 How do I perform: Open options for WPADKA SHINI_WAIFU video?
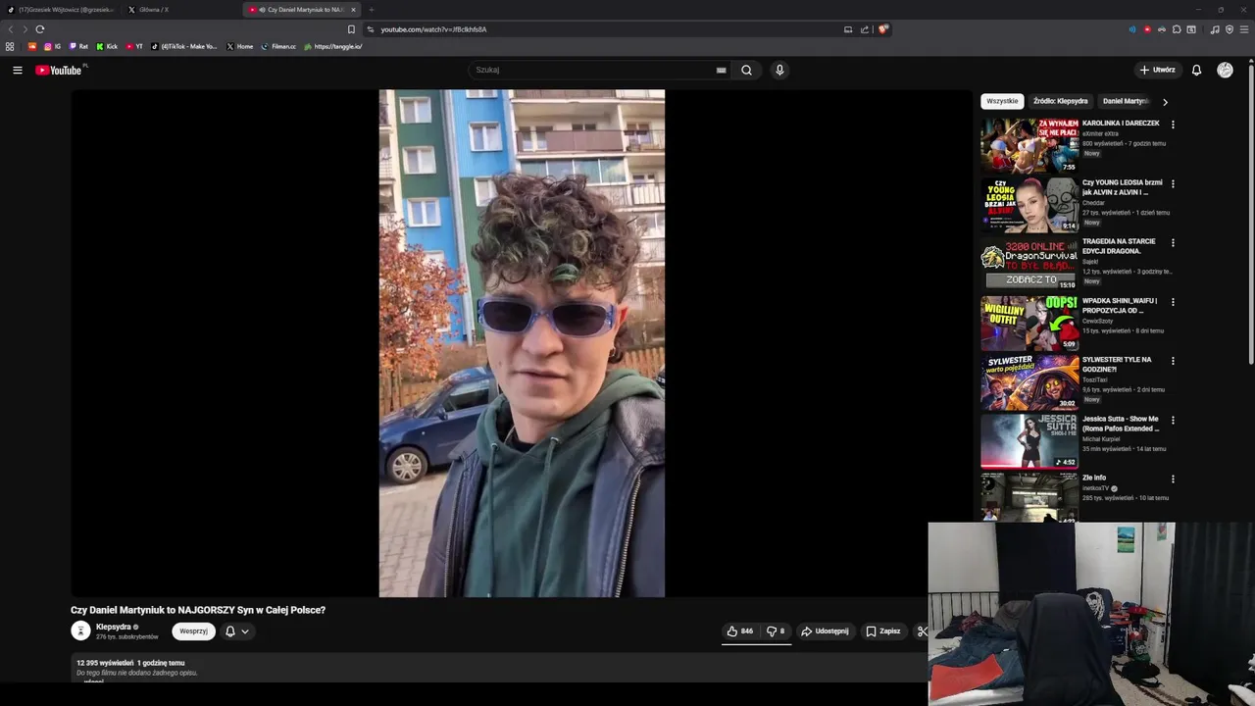coord(1173,302)
